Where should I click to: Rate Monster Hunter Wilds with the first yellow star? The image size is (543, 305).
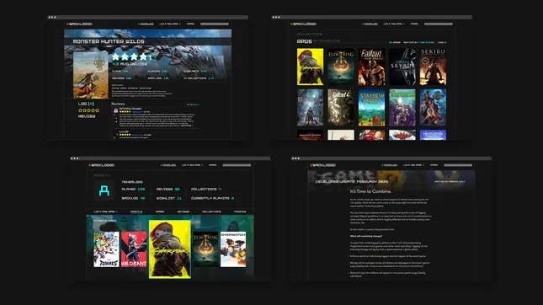[80, 110]
